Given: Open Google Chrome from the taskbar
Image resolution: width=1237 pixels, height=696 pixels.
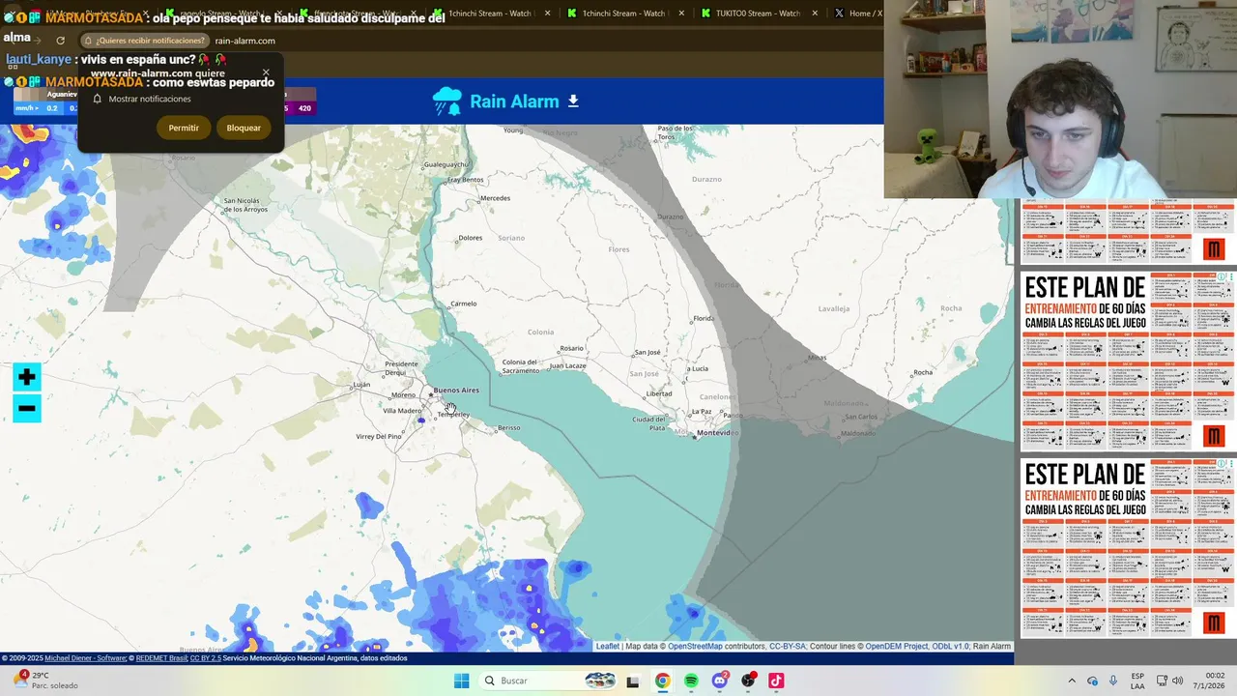Looking at the screenshot, I should (662, 681).
